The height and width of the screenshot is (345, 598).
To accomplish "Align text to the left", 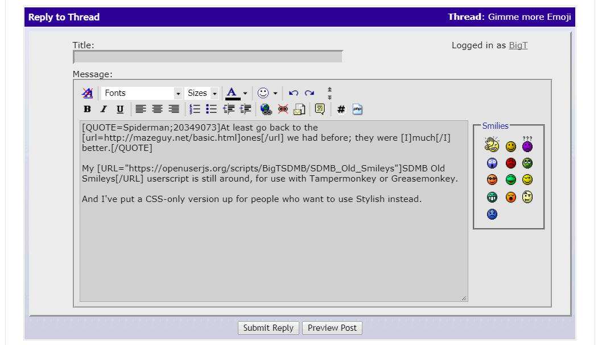I will [x=141, y=109].
